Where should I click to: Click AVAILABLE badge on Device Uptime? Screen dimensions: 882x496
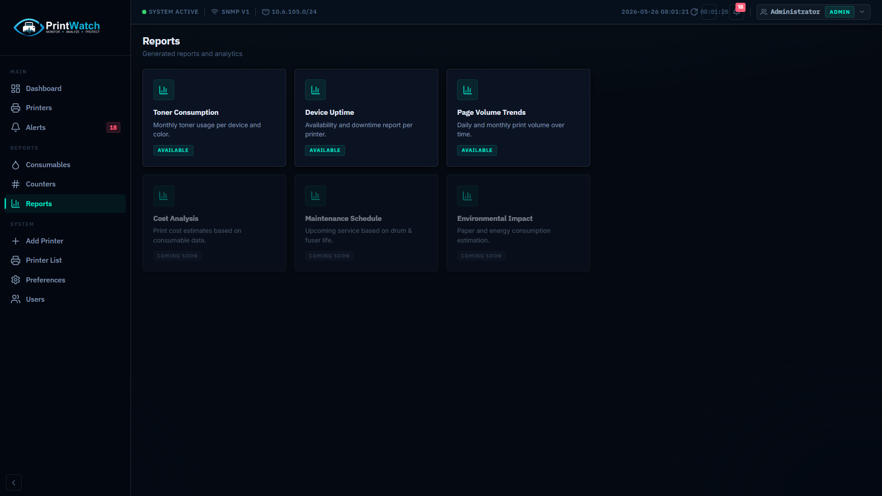click(325, 151)
